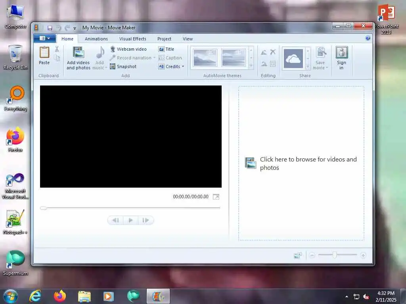Screen dimensions: 406x304
Task: Add a Caption to the clip
Action: click(x=170, y=58)
